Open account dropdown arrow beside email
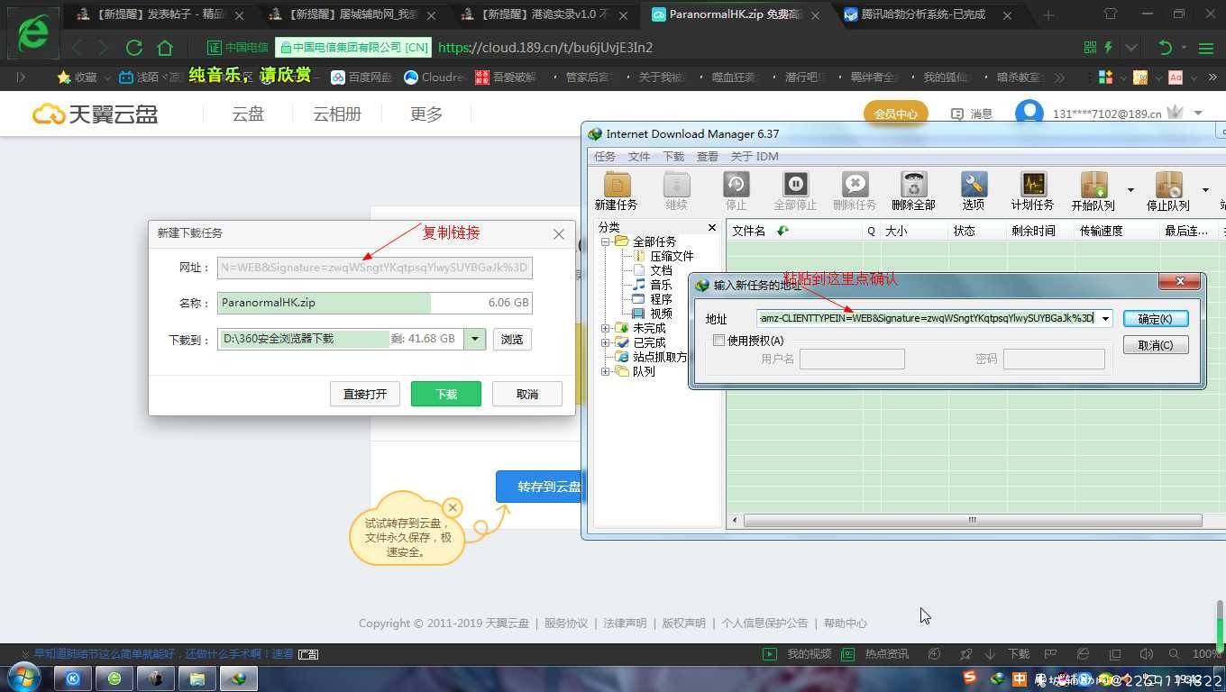 click(1198, 114)
